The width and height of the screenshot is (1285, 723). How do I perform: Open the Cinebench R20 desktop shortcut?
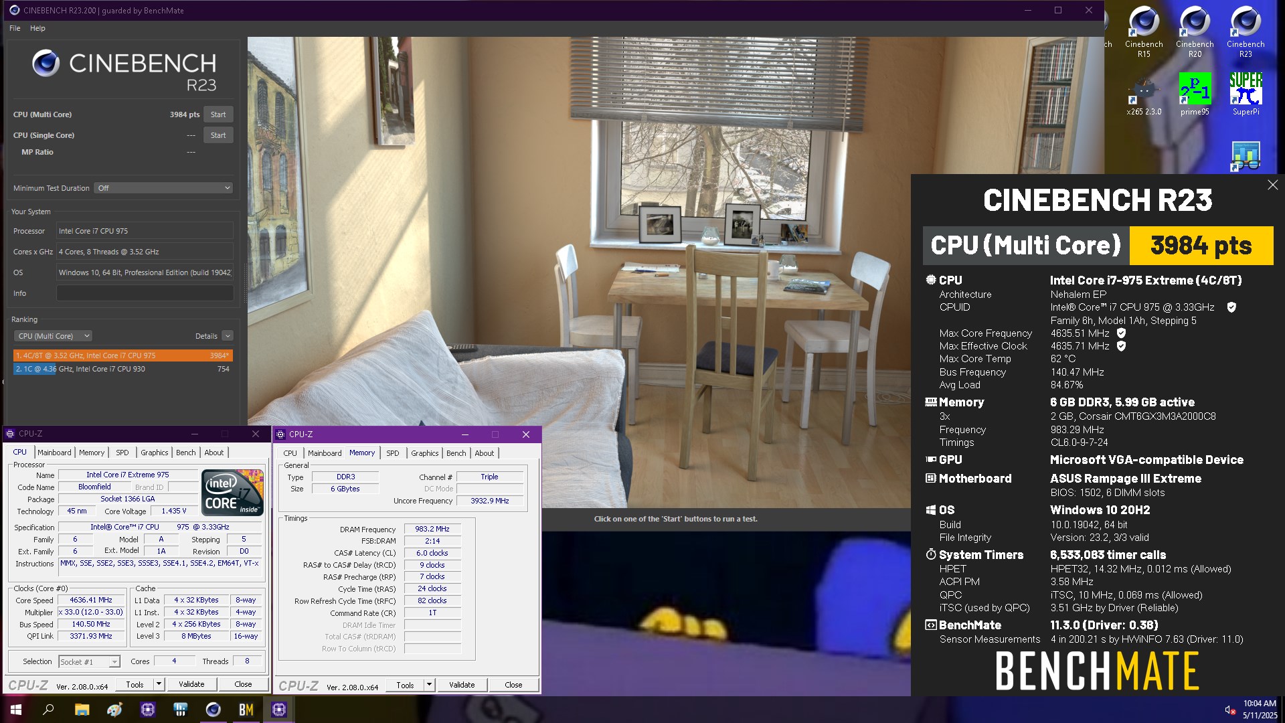pos(1195,31)
